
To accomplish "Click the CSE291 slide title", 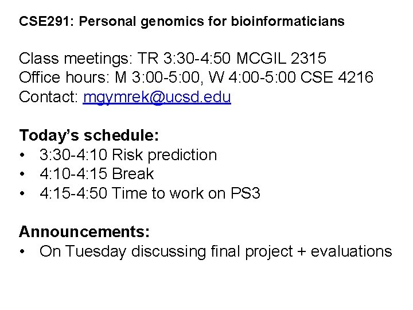I will tap(181, 22).
